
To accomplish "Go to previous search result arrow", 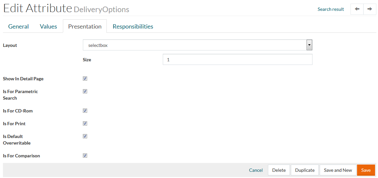I will point(357,9).
